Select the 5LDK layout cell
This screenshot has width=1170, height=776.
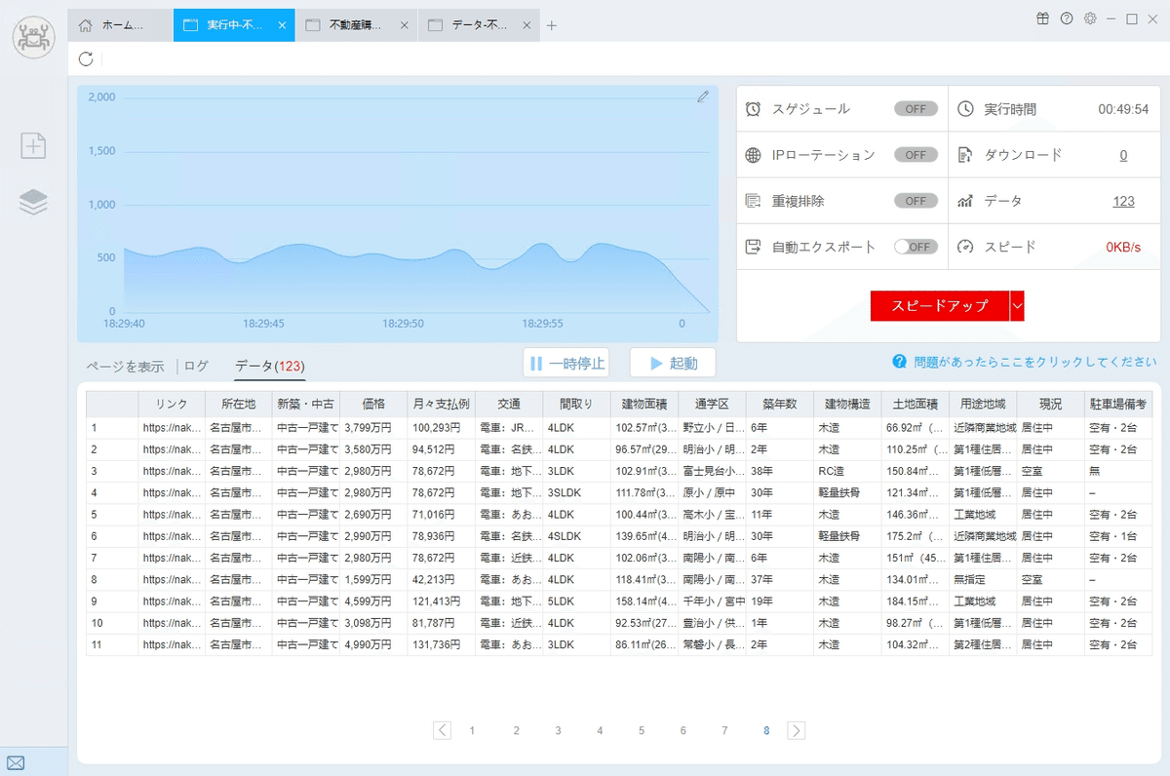[576, 601]
